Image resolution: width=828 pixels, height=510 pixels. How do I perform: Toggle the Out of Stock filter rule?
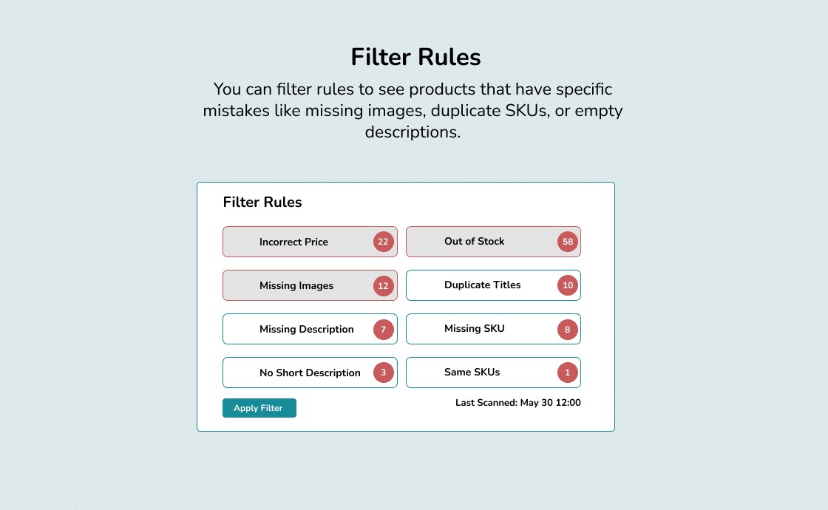click(x=493, y=242)
